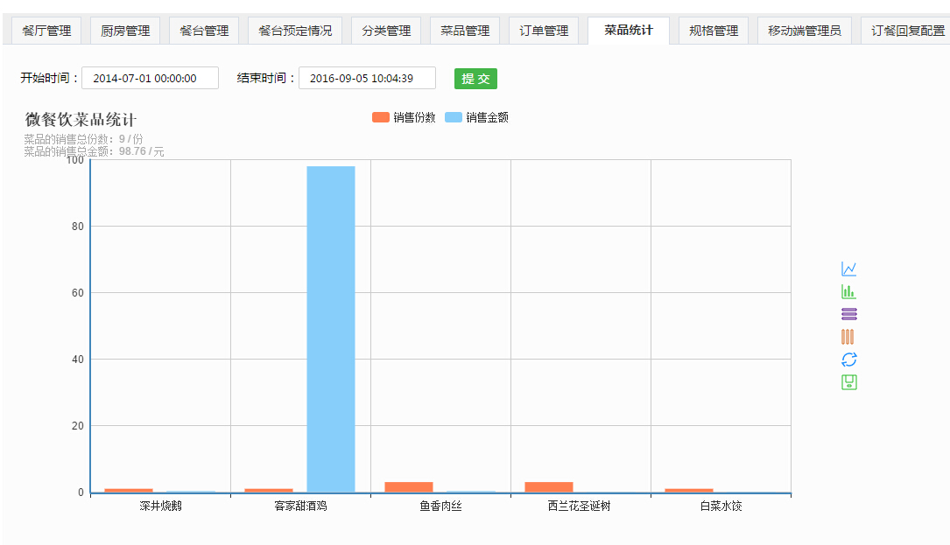The image size is (950, 545).
Task: Click the tall blue 客家甜酒鸡 sales bar
Action: pyautogui.click(x=331, y=328)
